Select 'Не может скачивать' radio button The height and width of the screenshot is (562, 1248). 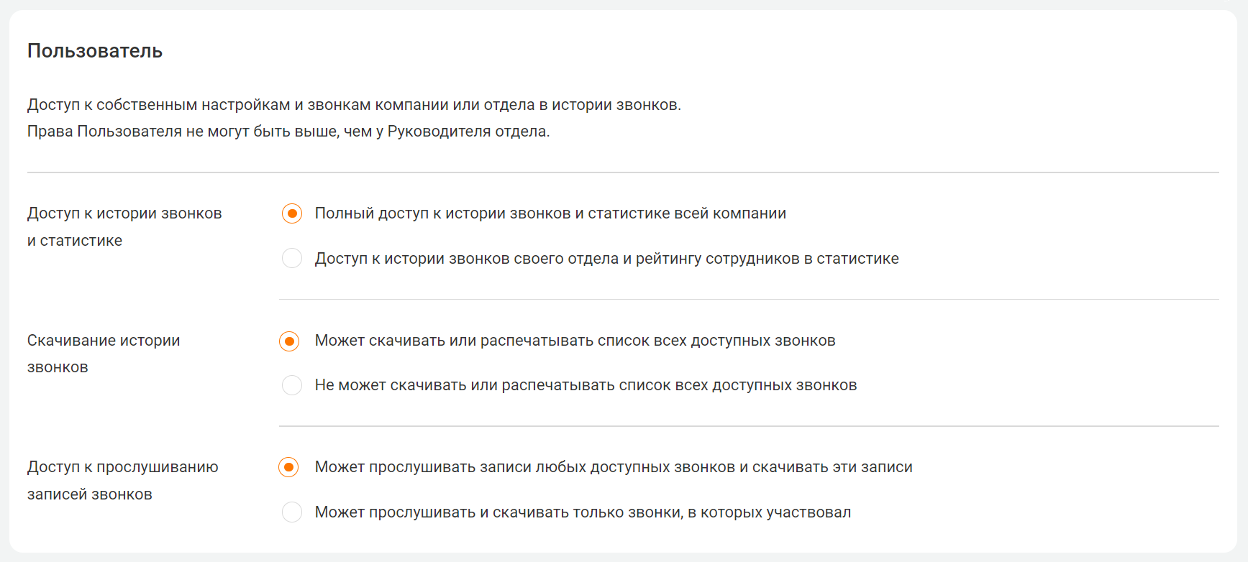292,385
